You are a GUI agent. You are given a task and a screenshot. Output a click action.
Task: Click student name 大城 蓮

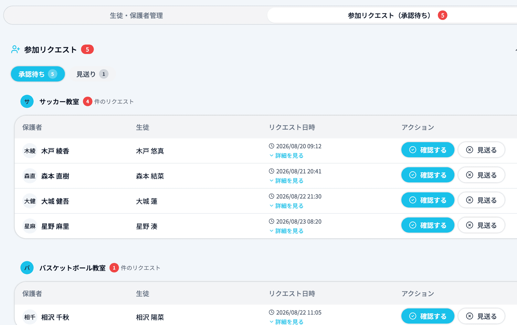(x=147, y=201)
